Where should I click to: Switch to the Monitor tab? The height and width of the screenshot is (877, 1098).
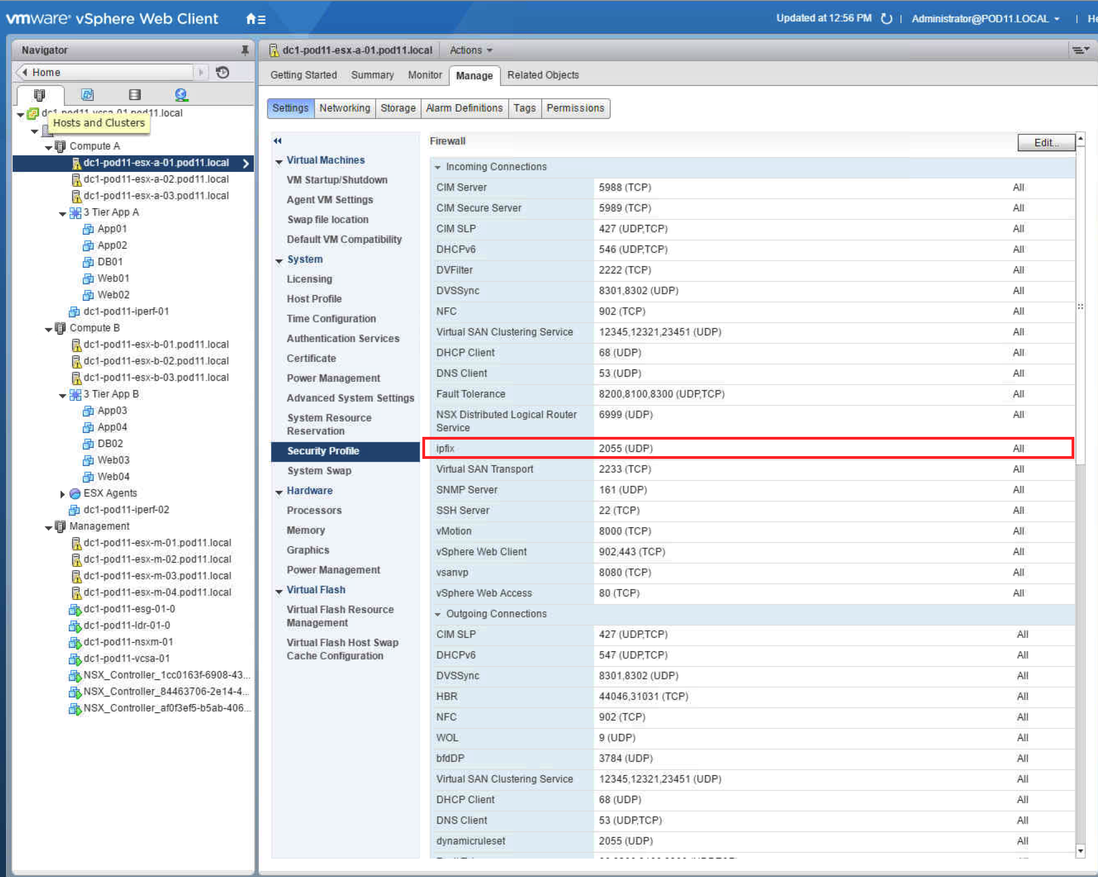(425, 75)
